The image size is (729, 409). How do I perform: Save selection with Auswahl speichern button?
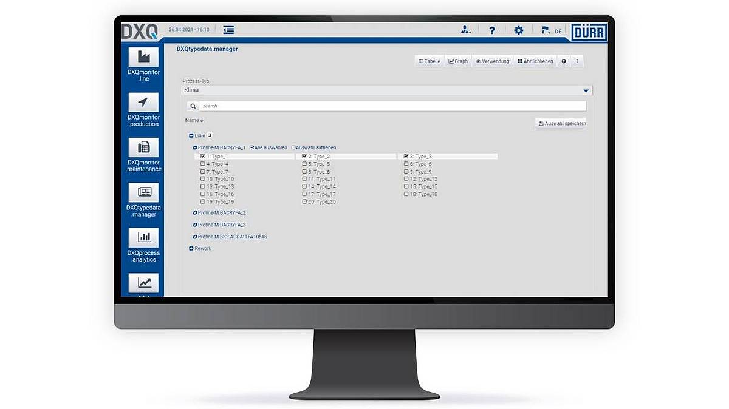point(561,124)
